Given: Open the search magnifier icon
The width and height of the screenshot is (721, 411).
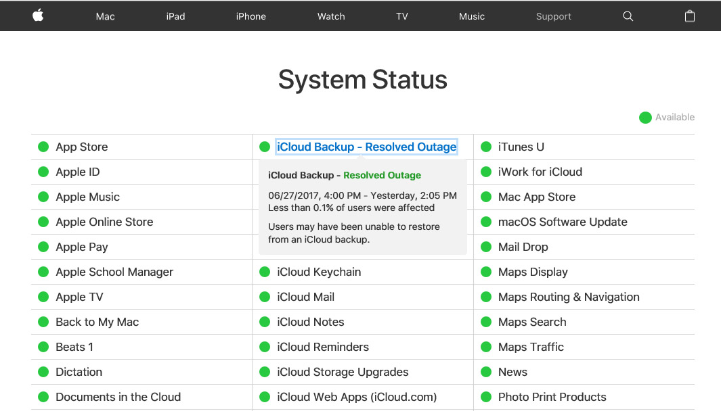Looking at the screenshot, I should 628,16.
